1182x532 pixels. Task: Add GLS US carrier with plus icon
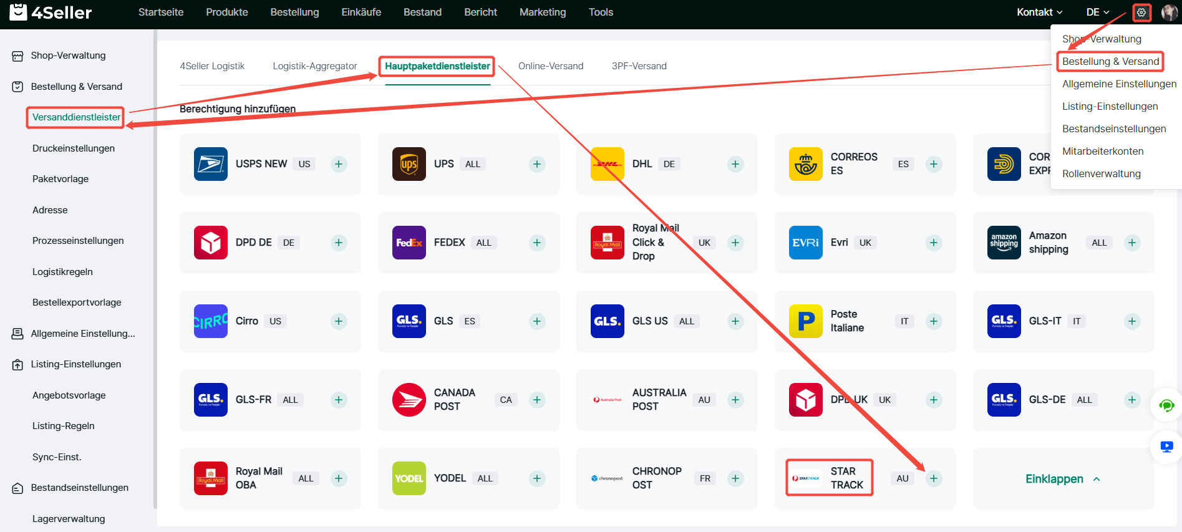[735, 321]
